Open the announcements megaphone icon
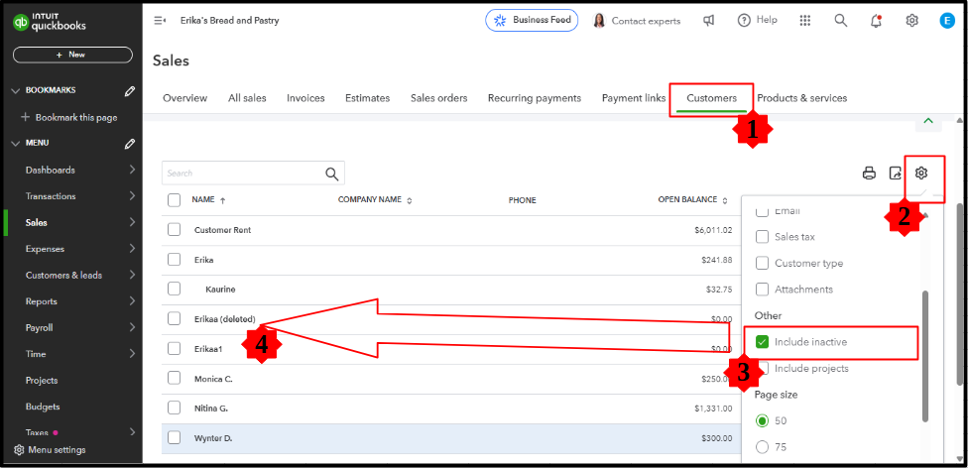 709,21
